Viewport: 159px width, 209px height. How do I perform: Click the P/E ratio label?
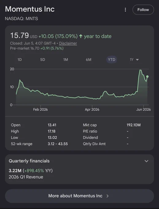[90, 131]
